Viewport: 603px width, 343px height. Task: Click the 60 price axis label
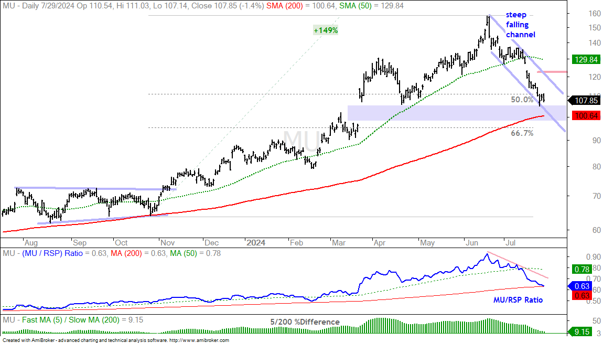[596, 230]
